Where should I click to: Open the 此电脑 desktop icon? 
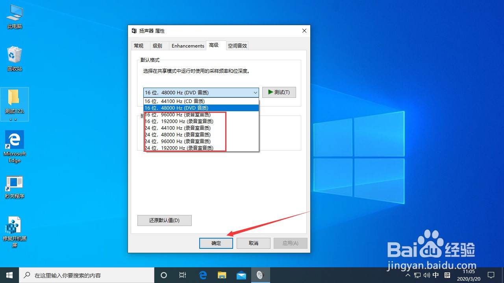(x=15, y=17)
